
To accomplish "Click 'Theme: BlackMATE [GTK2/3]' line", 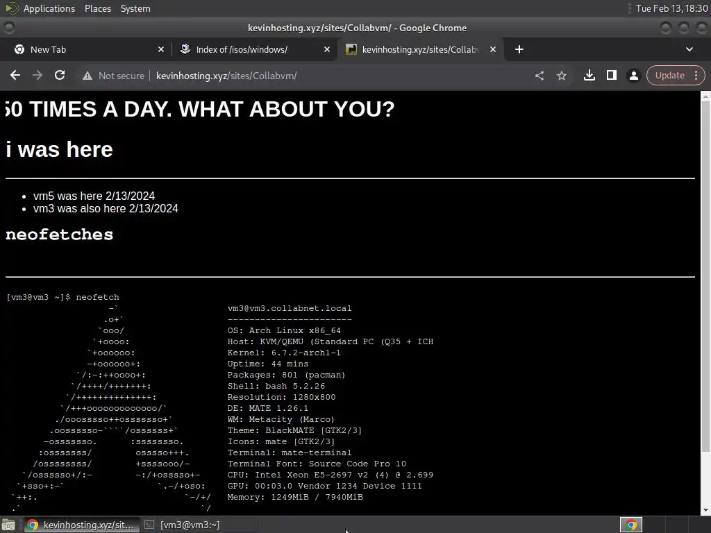I will point(294,430).
